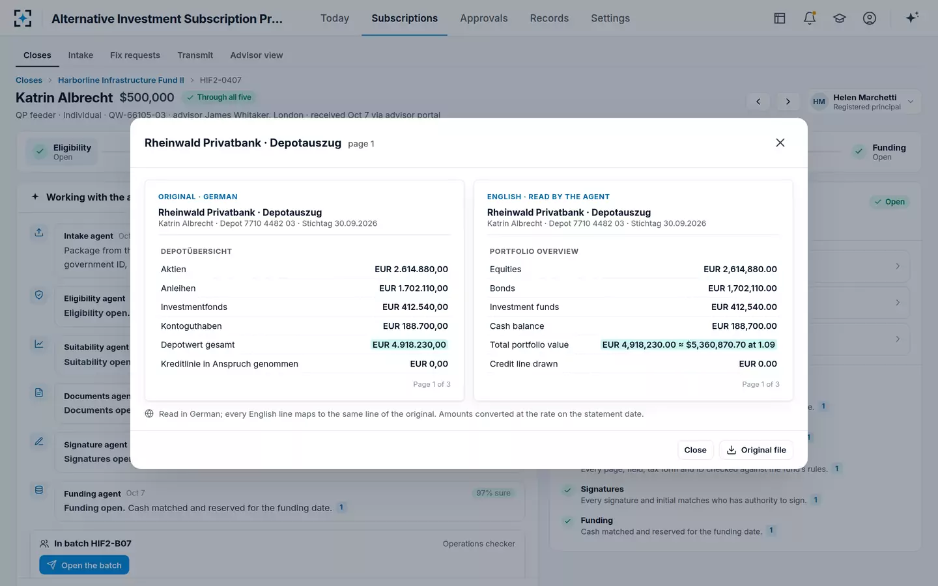Click the Signature agent pen icon

[39, 441]
